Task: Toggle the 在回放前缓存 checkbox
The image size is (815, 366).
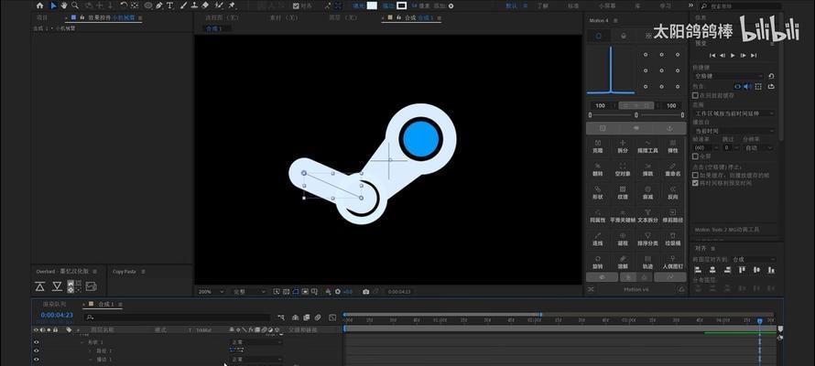Action: pyautogui.click(x=695, y=95)
